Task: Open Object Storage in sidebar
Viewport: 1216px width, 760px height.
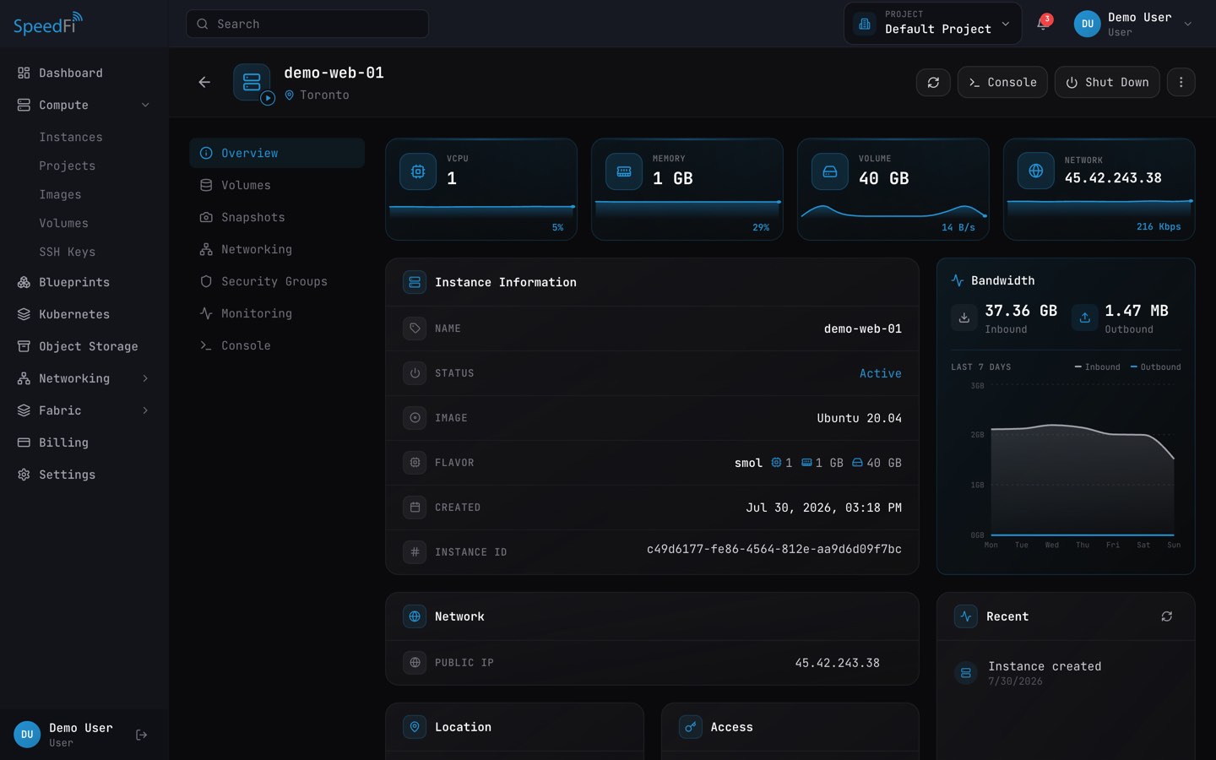Action: point(84,346)
